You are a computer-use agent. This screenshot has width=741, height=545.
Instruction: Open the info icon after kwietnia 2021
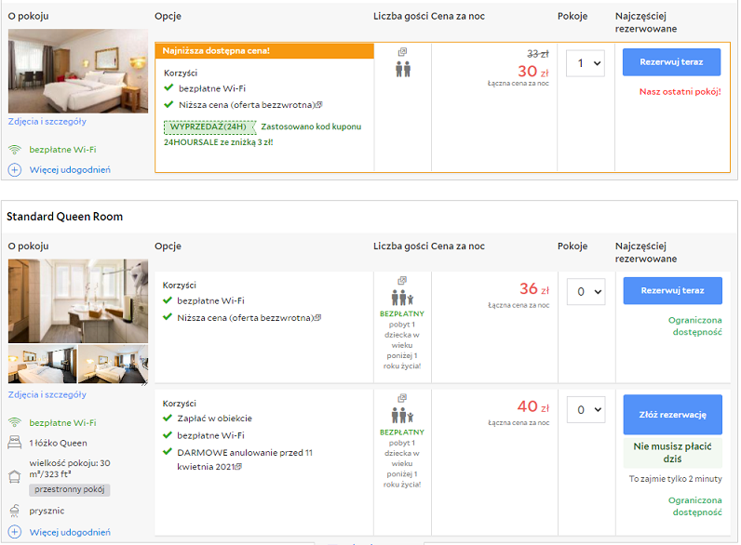coord(238,467)
